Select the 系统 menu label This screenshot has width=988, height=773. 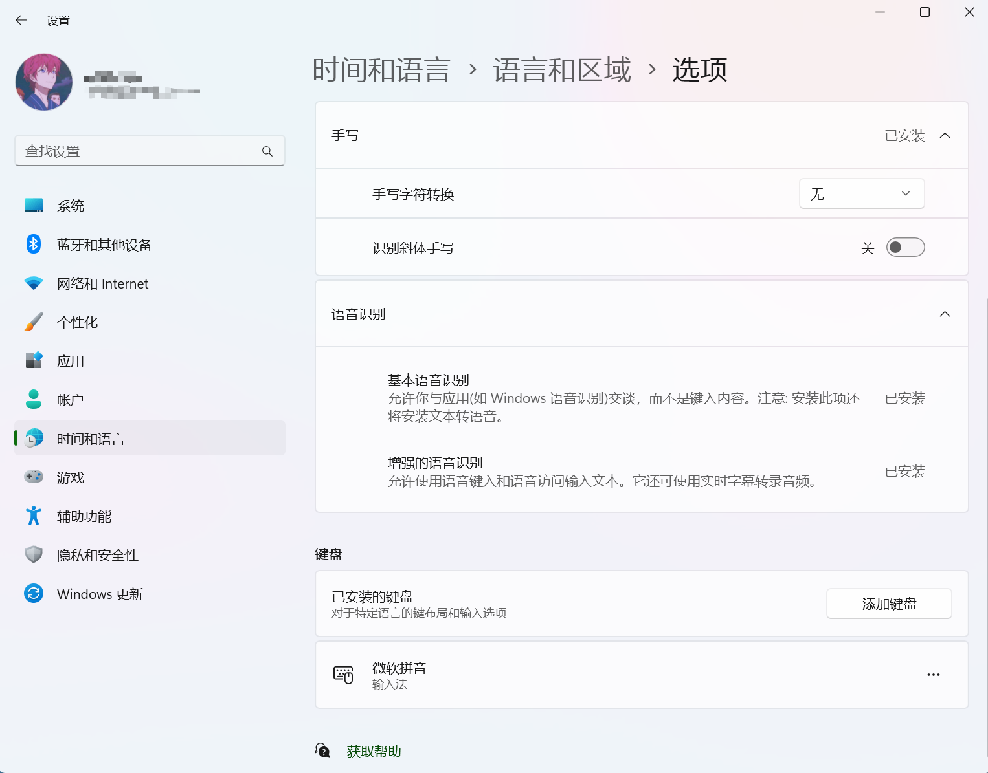71,206
